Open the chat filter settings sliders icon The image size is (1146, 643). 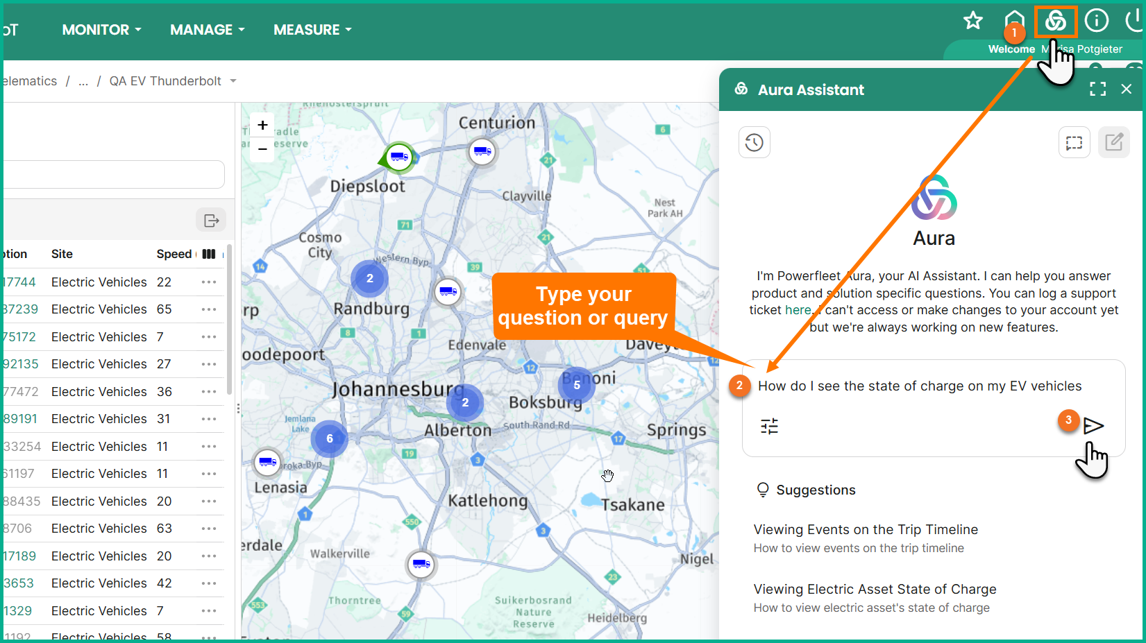pos(769,426)
